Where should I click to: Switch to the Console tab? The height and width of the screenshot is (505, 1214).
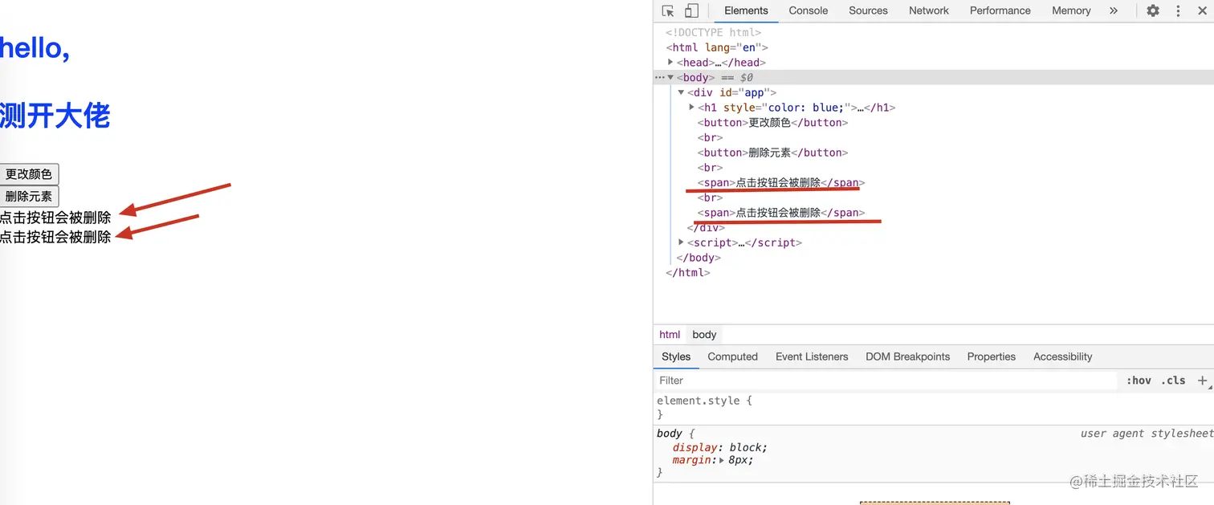[x=808, y=11]
